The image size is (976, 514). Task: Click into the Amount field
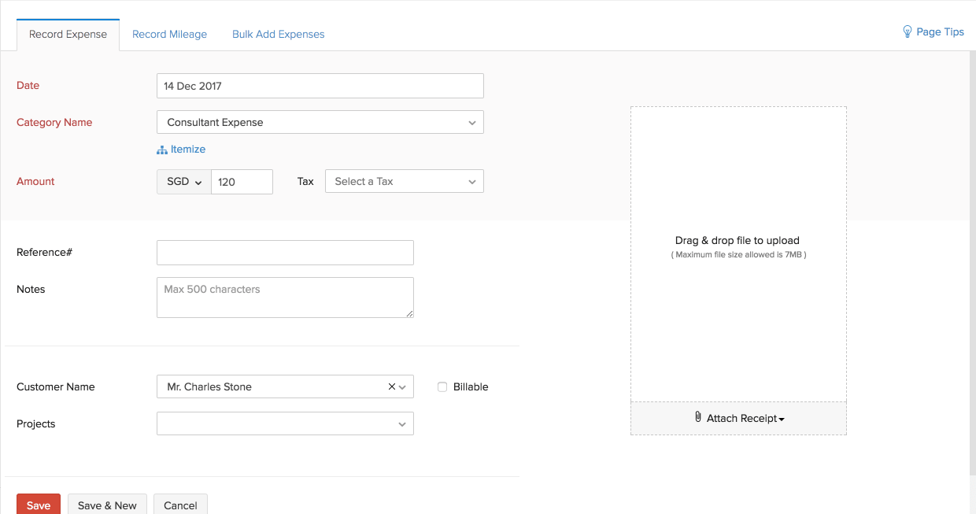(242, 182)
